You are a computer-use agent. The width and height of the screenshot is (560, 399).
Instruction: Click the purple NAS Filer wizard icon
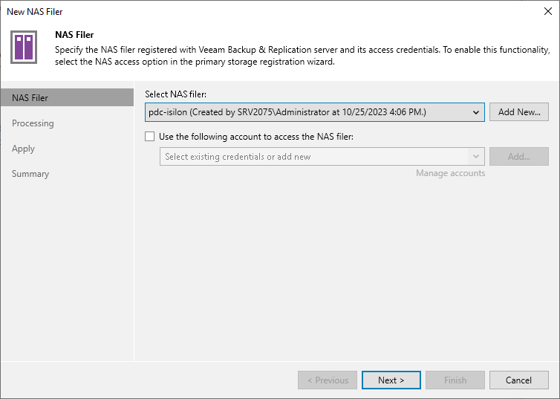pyautogui.click(x=24, y=47)
